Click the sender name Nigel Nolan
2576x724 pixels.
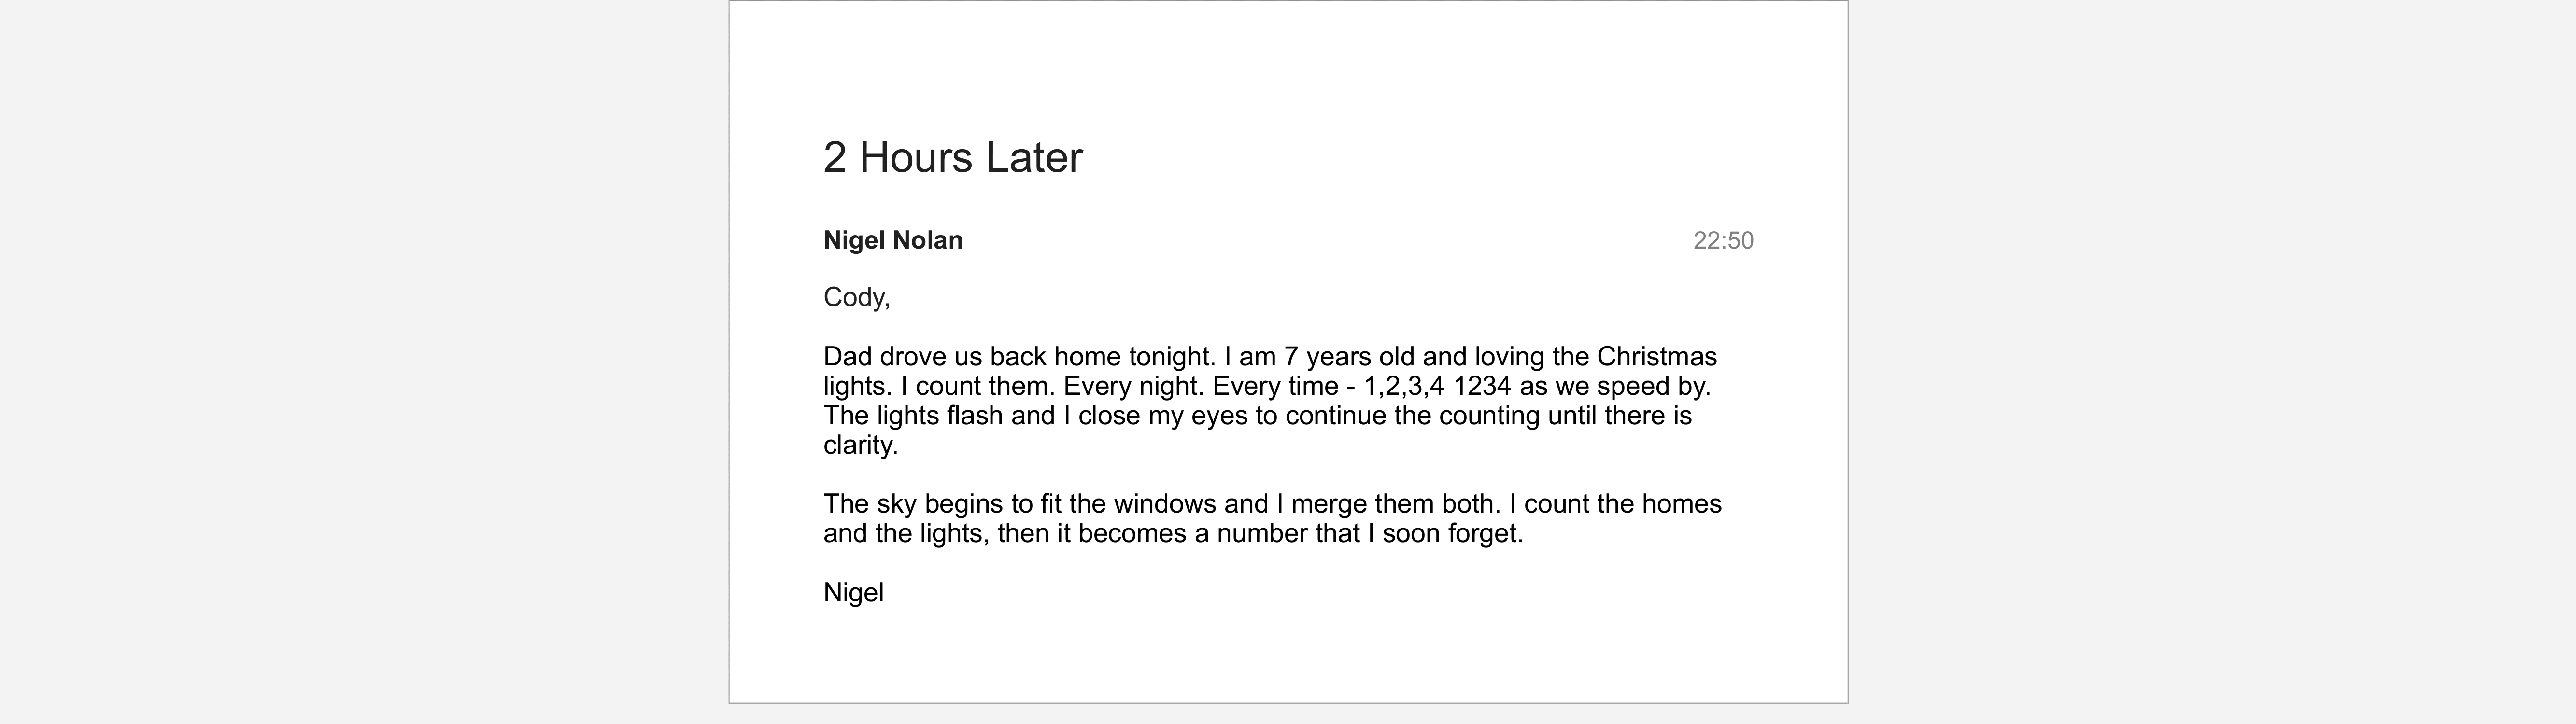pyautogui.click(x=892, y=241)
